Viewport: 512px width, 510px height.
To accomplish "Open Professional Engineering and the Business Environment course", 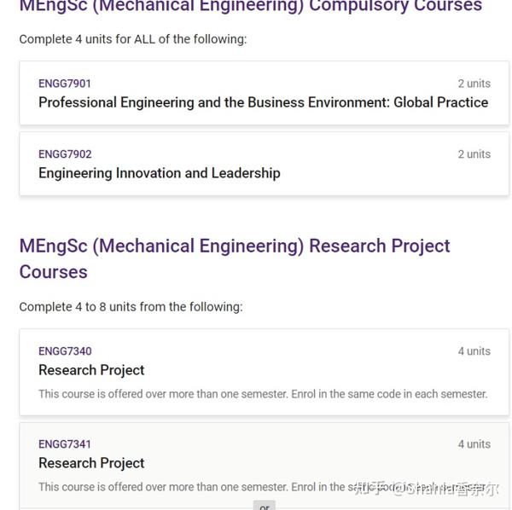I will pyautogui.click(x=263, y=102).
